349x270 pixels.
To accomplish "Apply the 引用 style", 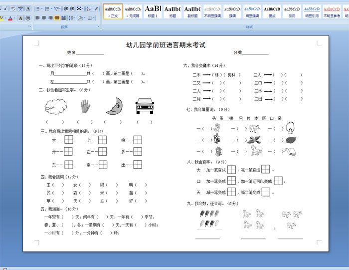I will coord(292,11).
